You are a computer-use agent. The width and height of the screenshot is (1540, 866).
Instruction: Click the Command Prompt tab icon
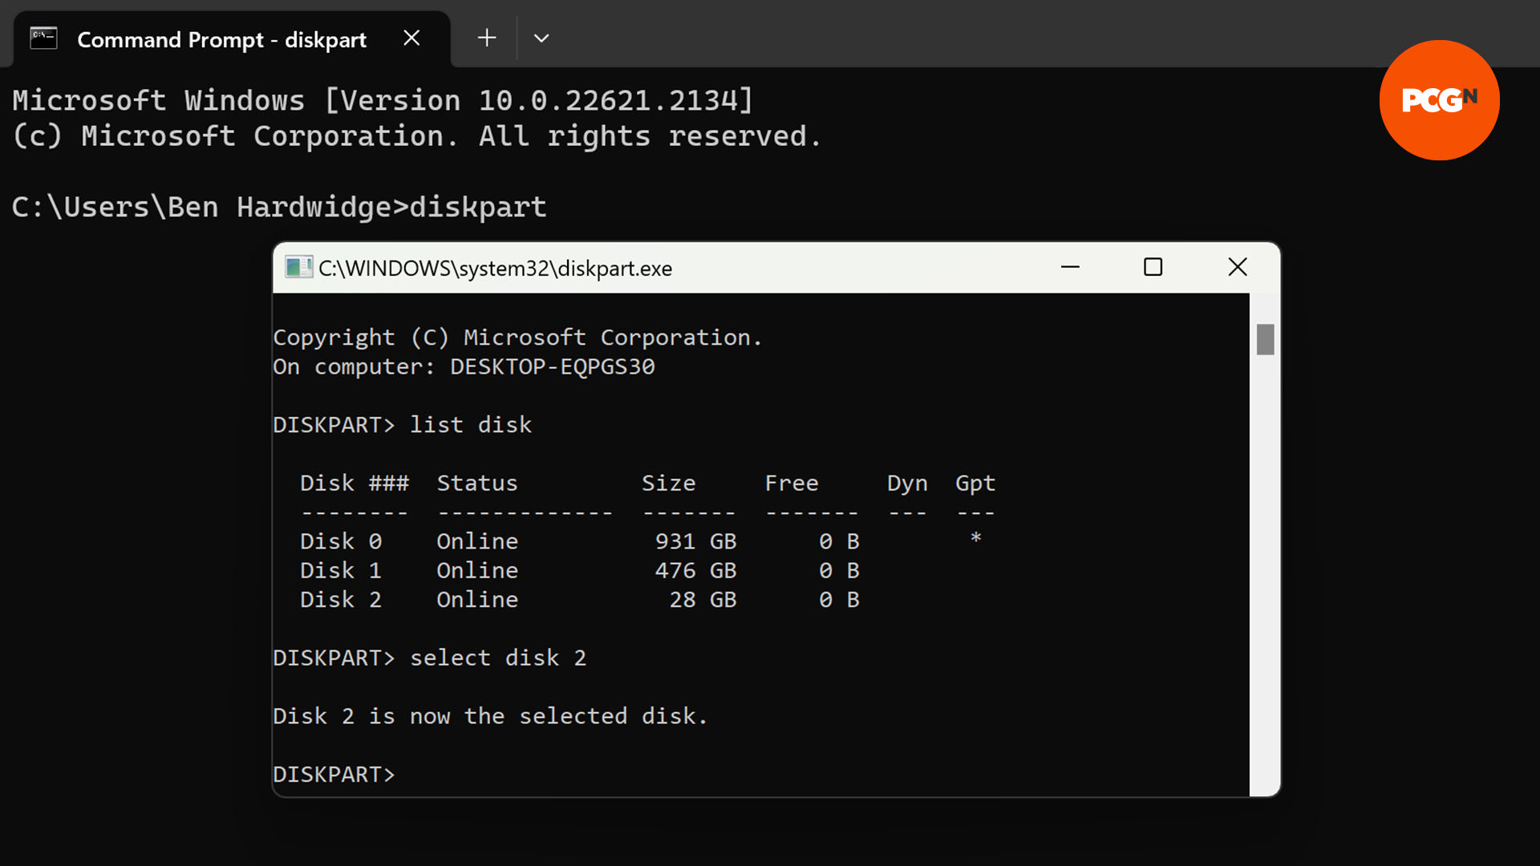[43, 38]
